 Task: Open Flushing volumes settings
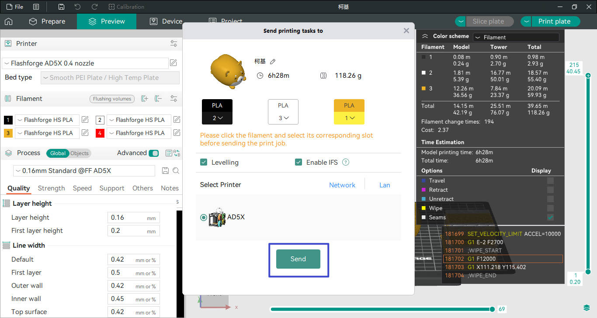coord(112,99)
